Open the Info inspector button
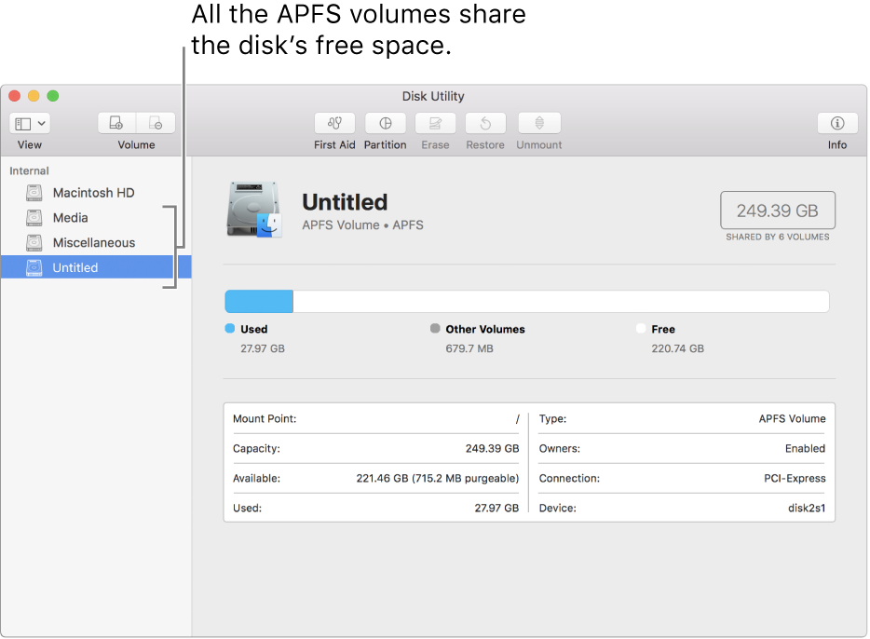 [836, 123]
